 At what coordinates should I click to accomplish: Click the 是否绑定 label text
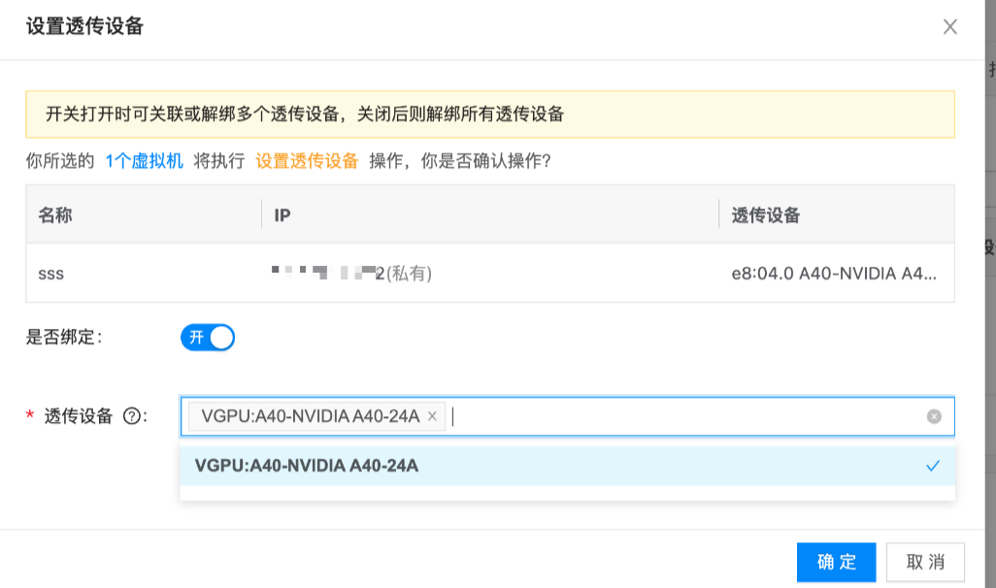pos(64,338)
